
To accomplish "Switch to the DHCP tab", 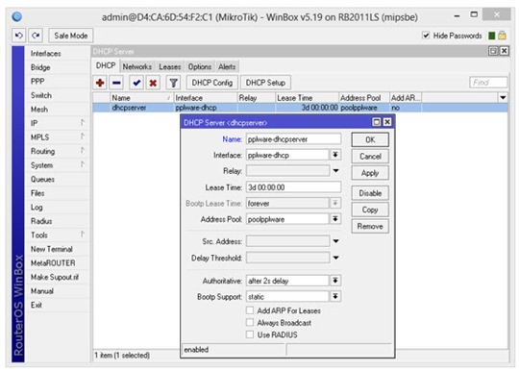I will click(x=106, y=66).
